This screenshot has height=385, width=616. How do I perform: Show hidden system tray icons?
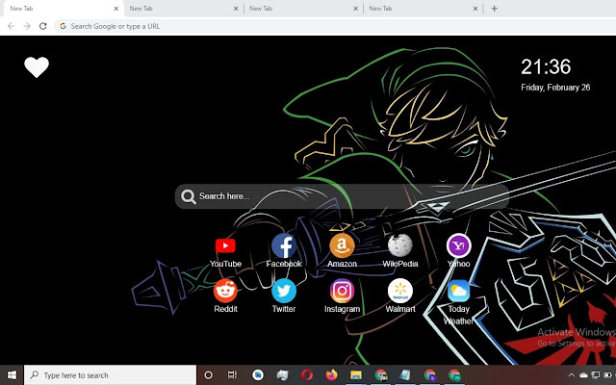(x=571, y=375)
